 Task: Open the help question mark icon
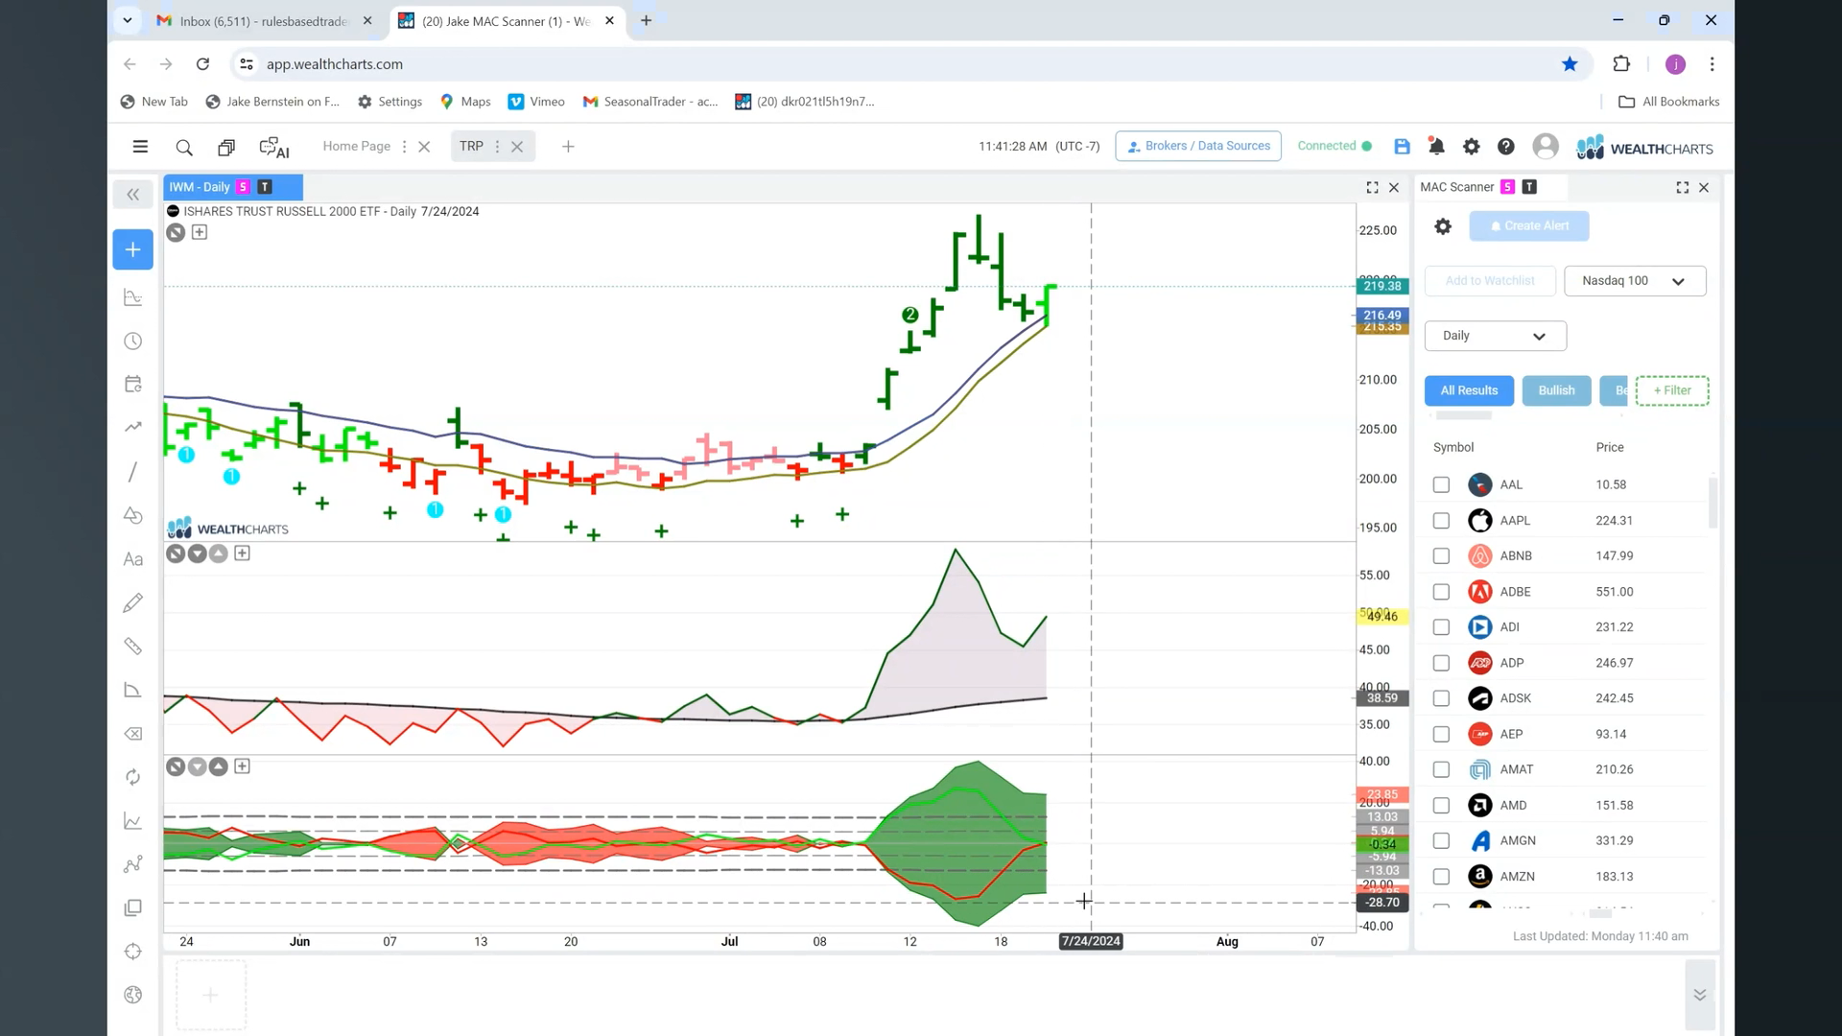tap(1506, 147)
